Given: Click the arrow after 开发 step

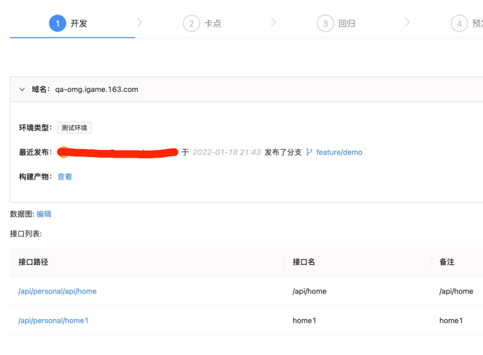Looking at the screenshot, I should click(x=139, y=22).
